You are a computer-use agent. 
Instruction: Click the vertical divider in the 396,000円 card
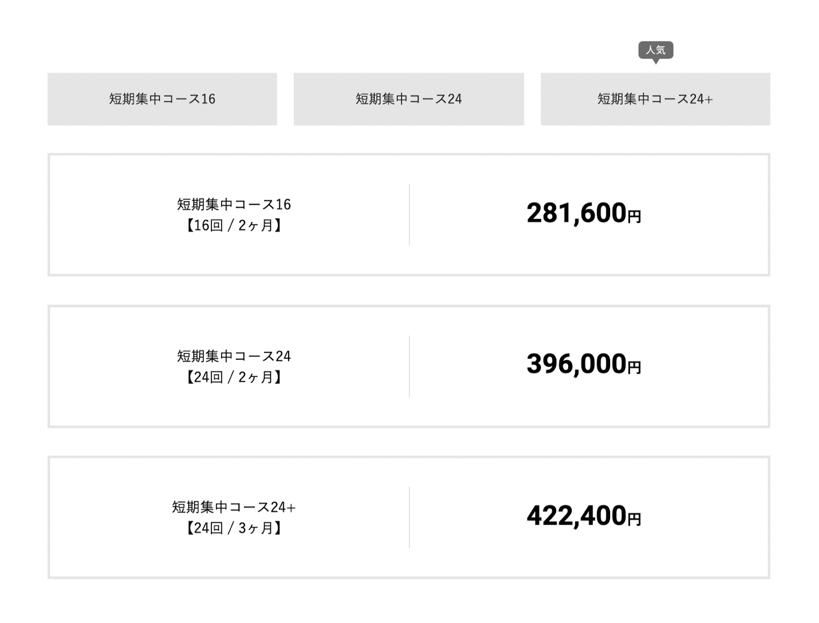click(409, 366)
